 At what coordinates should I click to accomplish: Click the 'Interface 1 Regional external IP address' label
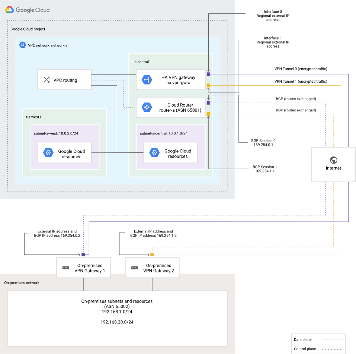[273, 42]
